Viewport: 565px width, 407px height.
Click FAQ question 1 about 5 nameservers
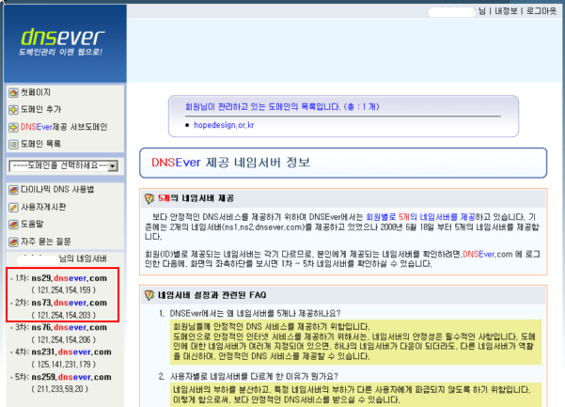[255, 313]
